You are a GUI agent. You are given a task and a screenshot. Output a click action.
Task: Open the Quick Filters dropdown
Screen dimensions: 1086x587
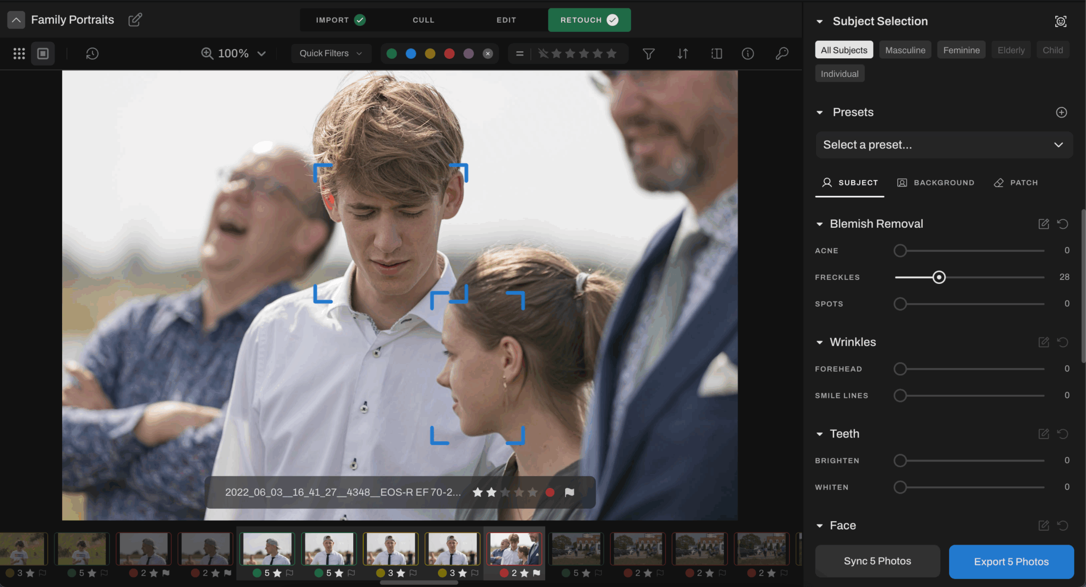[x=330, y=53]
